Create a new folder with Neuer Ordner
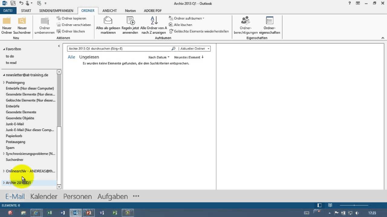This screenshot has width=387, height=217. point(7,26)
